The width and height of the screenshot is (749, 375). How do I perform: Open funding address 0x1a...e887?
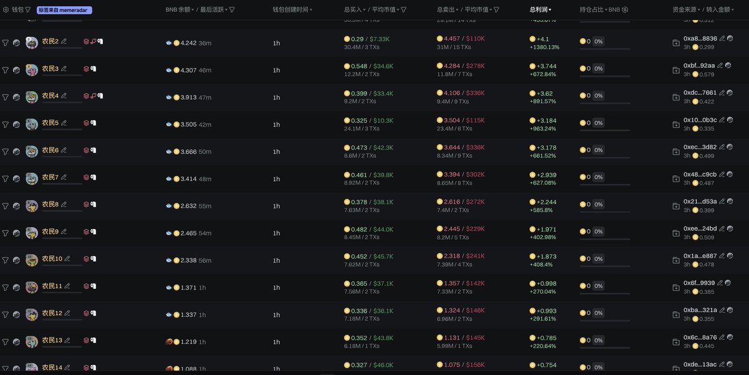point(700,256)
